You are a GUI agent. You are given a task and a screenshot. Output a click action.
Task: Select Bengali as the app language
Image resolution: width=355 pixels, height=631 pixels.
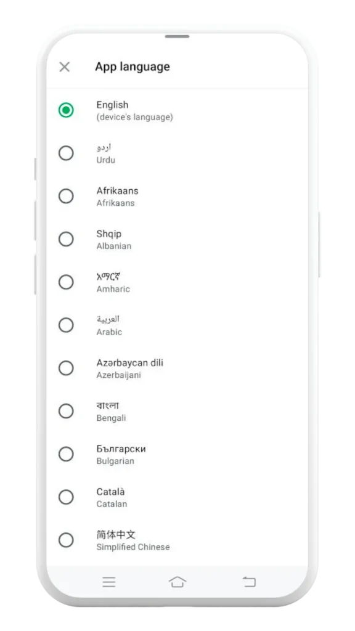(x=67, y=412)
